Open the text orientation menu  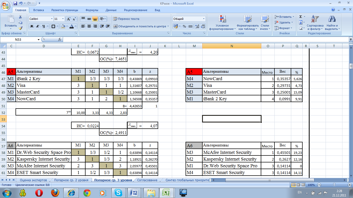[x=103, y=19]
